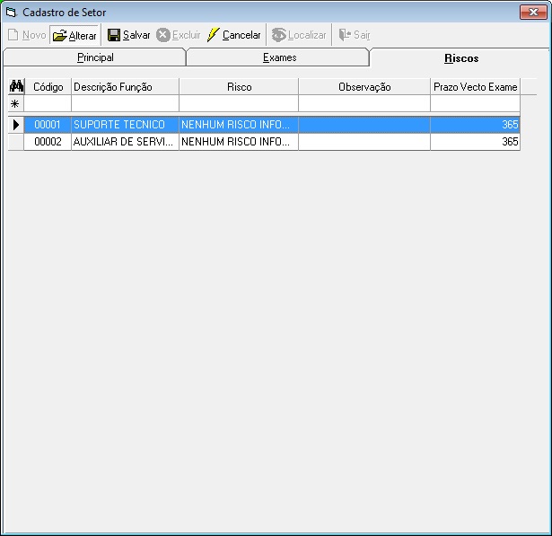Image resolution: width=552 pixels, height=536 pixels.
Task: Switch to the Principal tab
Action: click(95, 57)
